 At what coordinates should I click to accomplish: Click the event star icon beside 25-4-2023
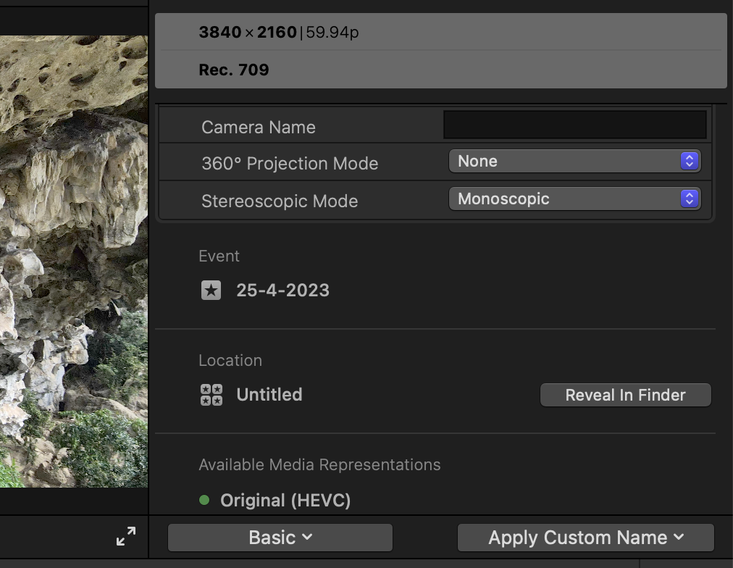click(211, 291)
